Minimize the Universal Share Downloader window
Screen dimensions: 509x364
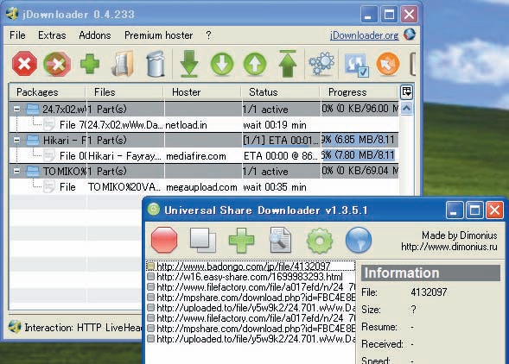pos(455,210)
